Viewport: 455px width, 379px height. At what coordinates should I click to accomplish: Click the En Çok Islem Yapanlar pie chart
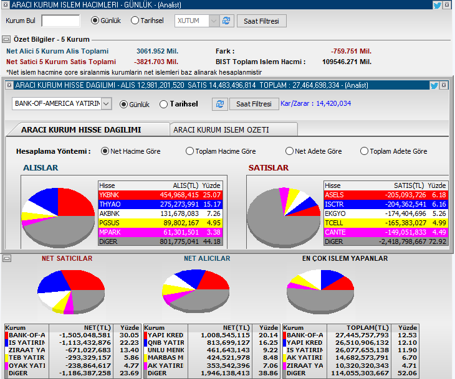point(320,292)
